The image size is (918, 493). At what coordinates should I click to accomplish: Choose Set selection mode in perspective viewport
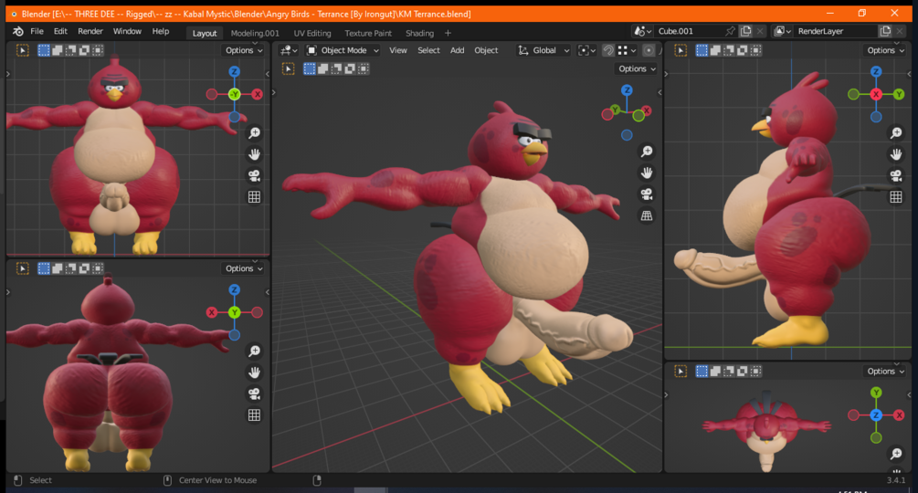(x=309, y=69)
